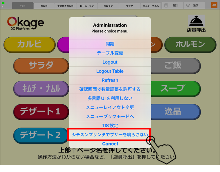The image size is (220, 172).
Task: Switch language with the JP button
Action: click(214, 5)
